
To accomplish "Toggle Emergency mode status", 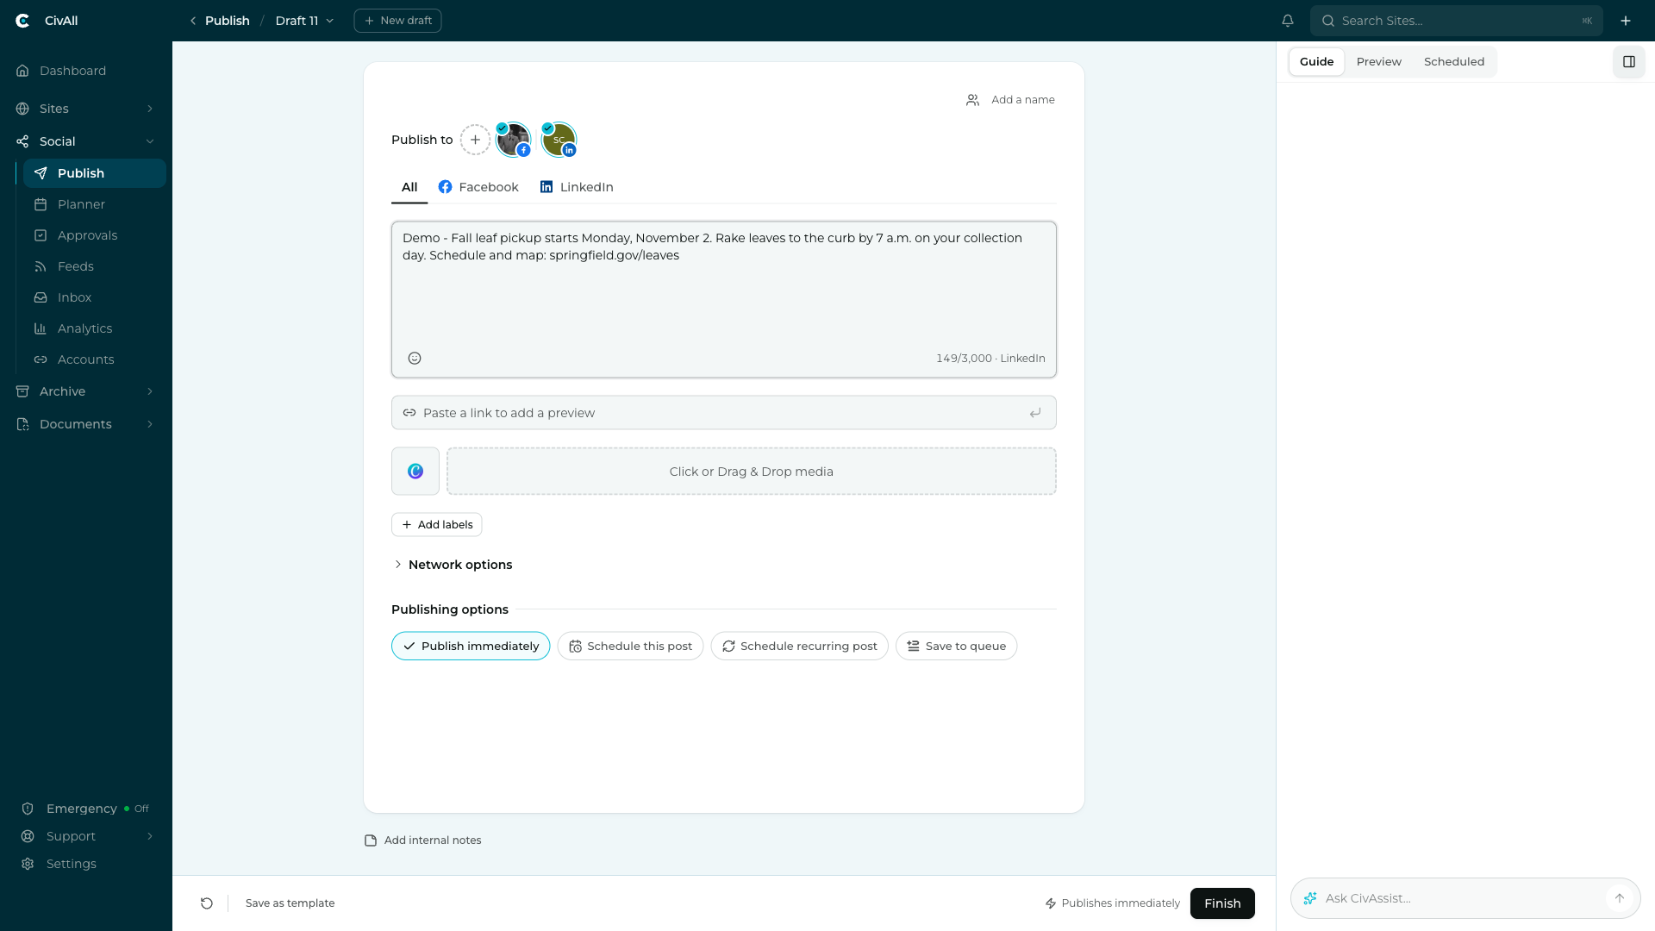I will [x=86, y=809].
